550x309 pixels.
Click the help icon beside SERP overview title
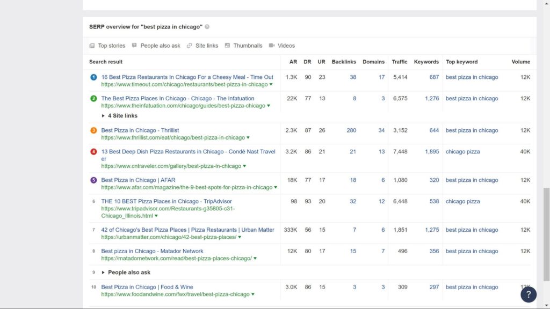(207, 27)
